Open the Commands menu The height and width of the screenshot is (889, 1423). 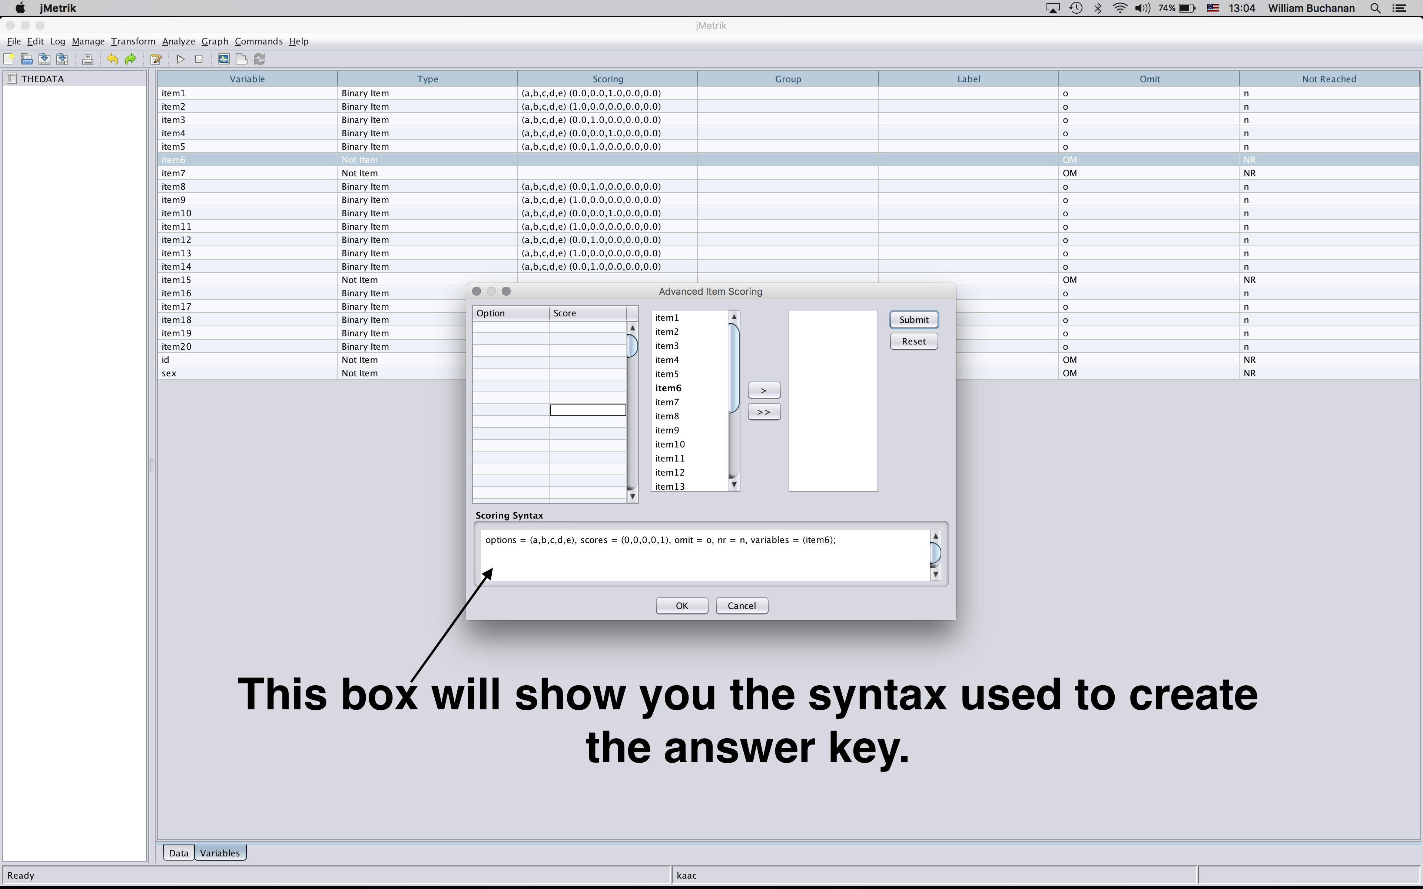259,41
